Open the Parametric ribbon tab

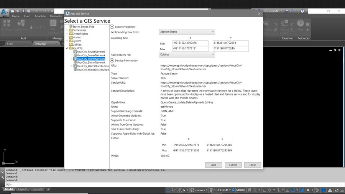[x=56, y=16]
